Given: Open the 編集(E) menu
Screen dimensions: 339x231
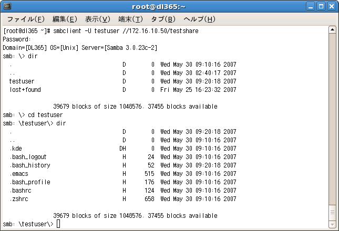Looking at the screenshot, I should pyautogui.click(x=65, y=19).
